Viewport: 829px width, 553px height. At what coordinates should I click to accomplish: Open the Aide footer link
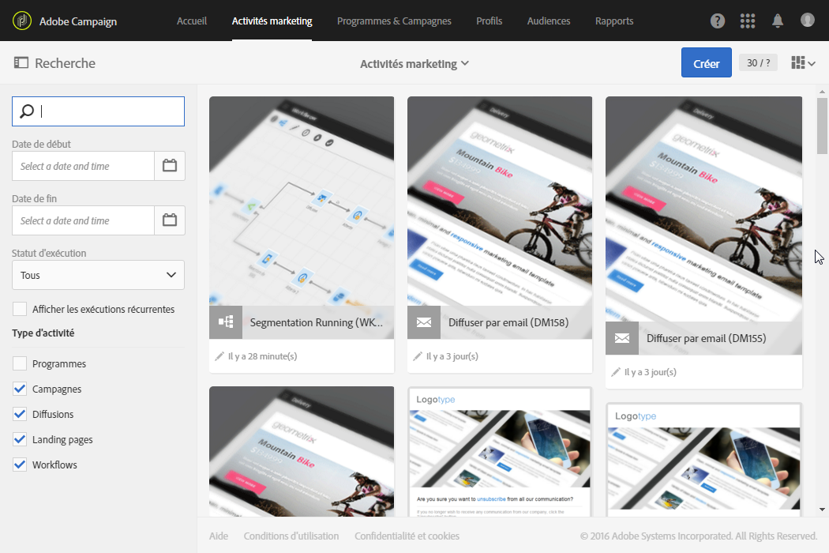(219, 536)
